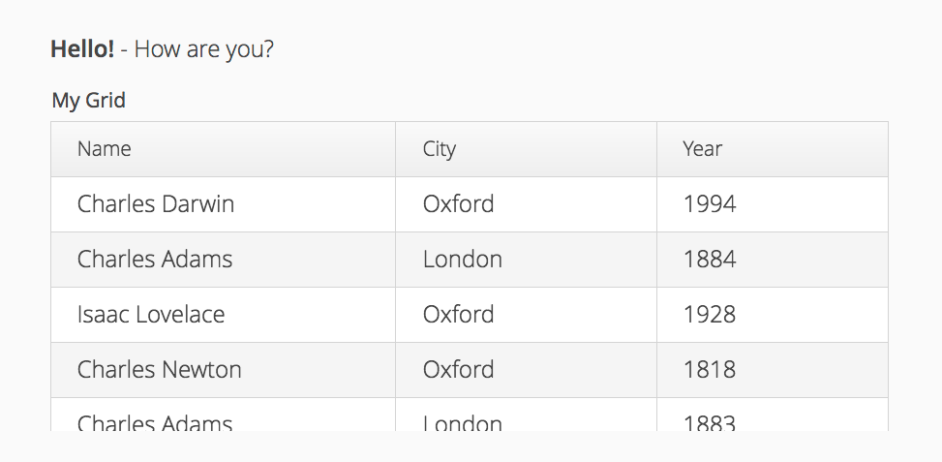Select the Charles Newton name cell
The width and height of the screenshot is (942, 462).
tap(223, 370)
